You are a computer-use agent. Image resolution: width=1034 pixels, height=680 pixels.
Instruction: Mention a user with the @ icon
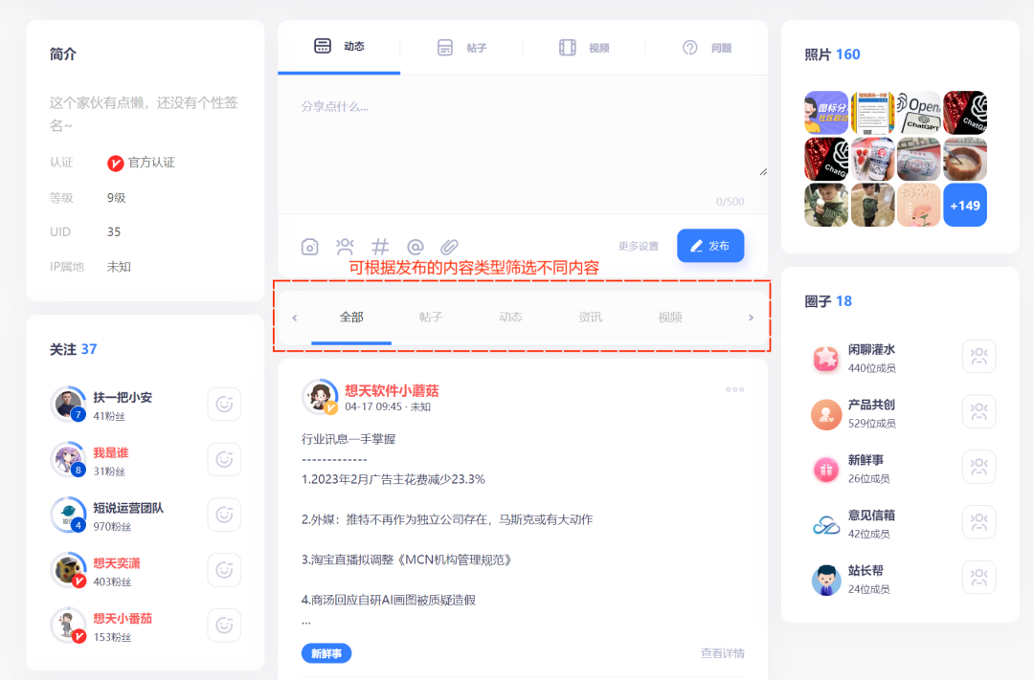tap(416, 245)
